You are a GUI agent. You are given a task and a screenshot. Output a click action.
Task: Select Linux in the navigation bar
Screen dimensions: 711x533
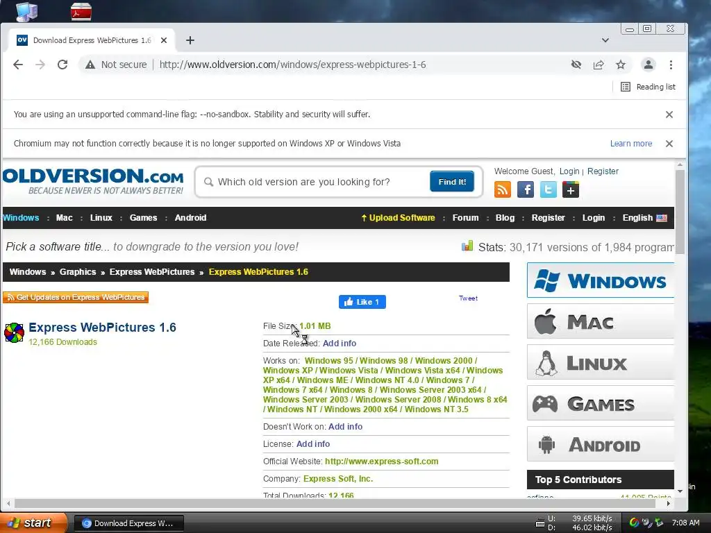point(101,217)
